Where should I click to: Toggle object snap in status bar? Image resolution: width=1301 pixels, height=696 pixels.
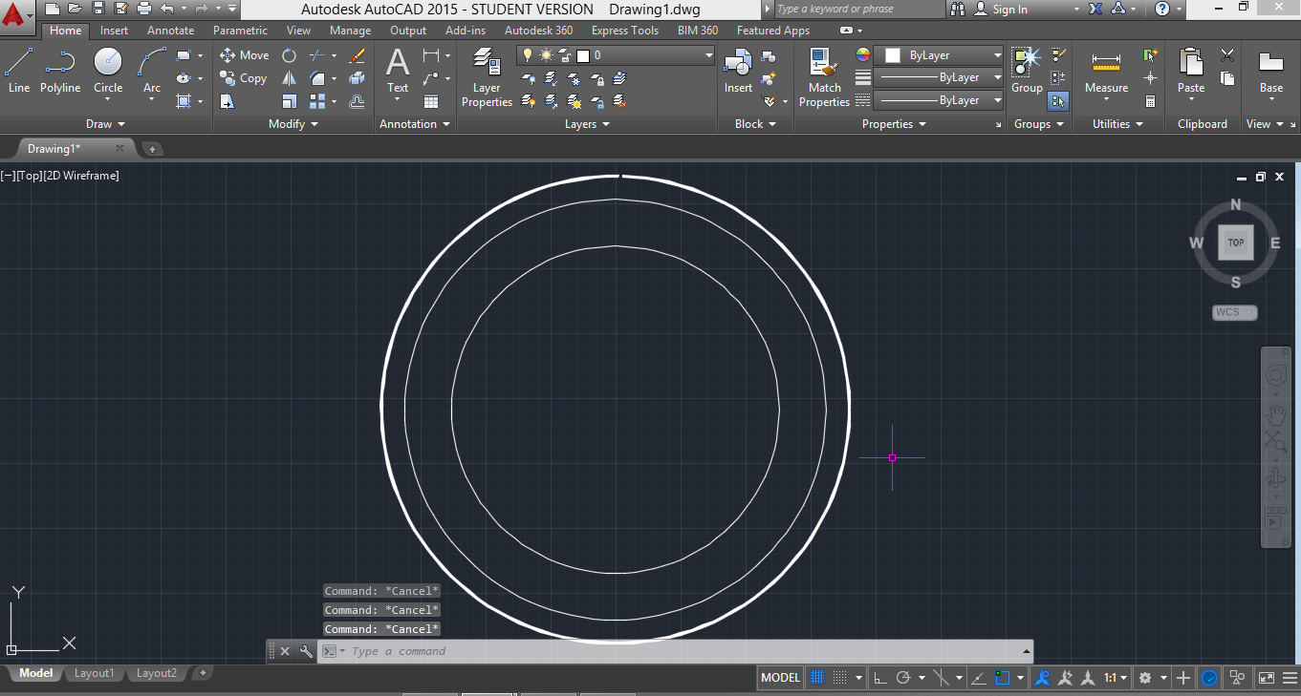1003,678
